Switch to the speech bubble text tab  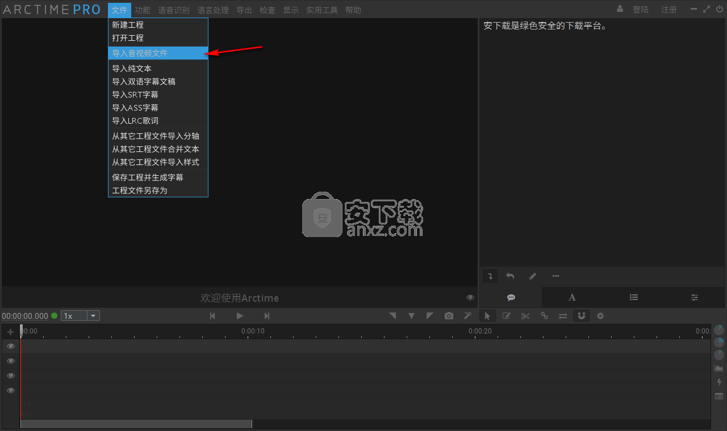pyautogui.click(x=511, y=297)
